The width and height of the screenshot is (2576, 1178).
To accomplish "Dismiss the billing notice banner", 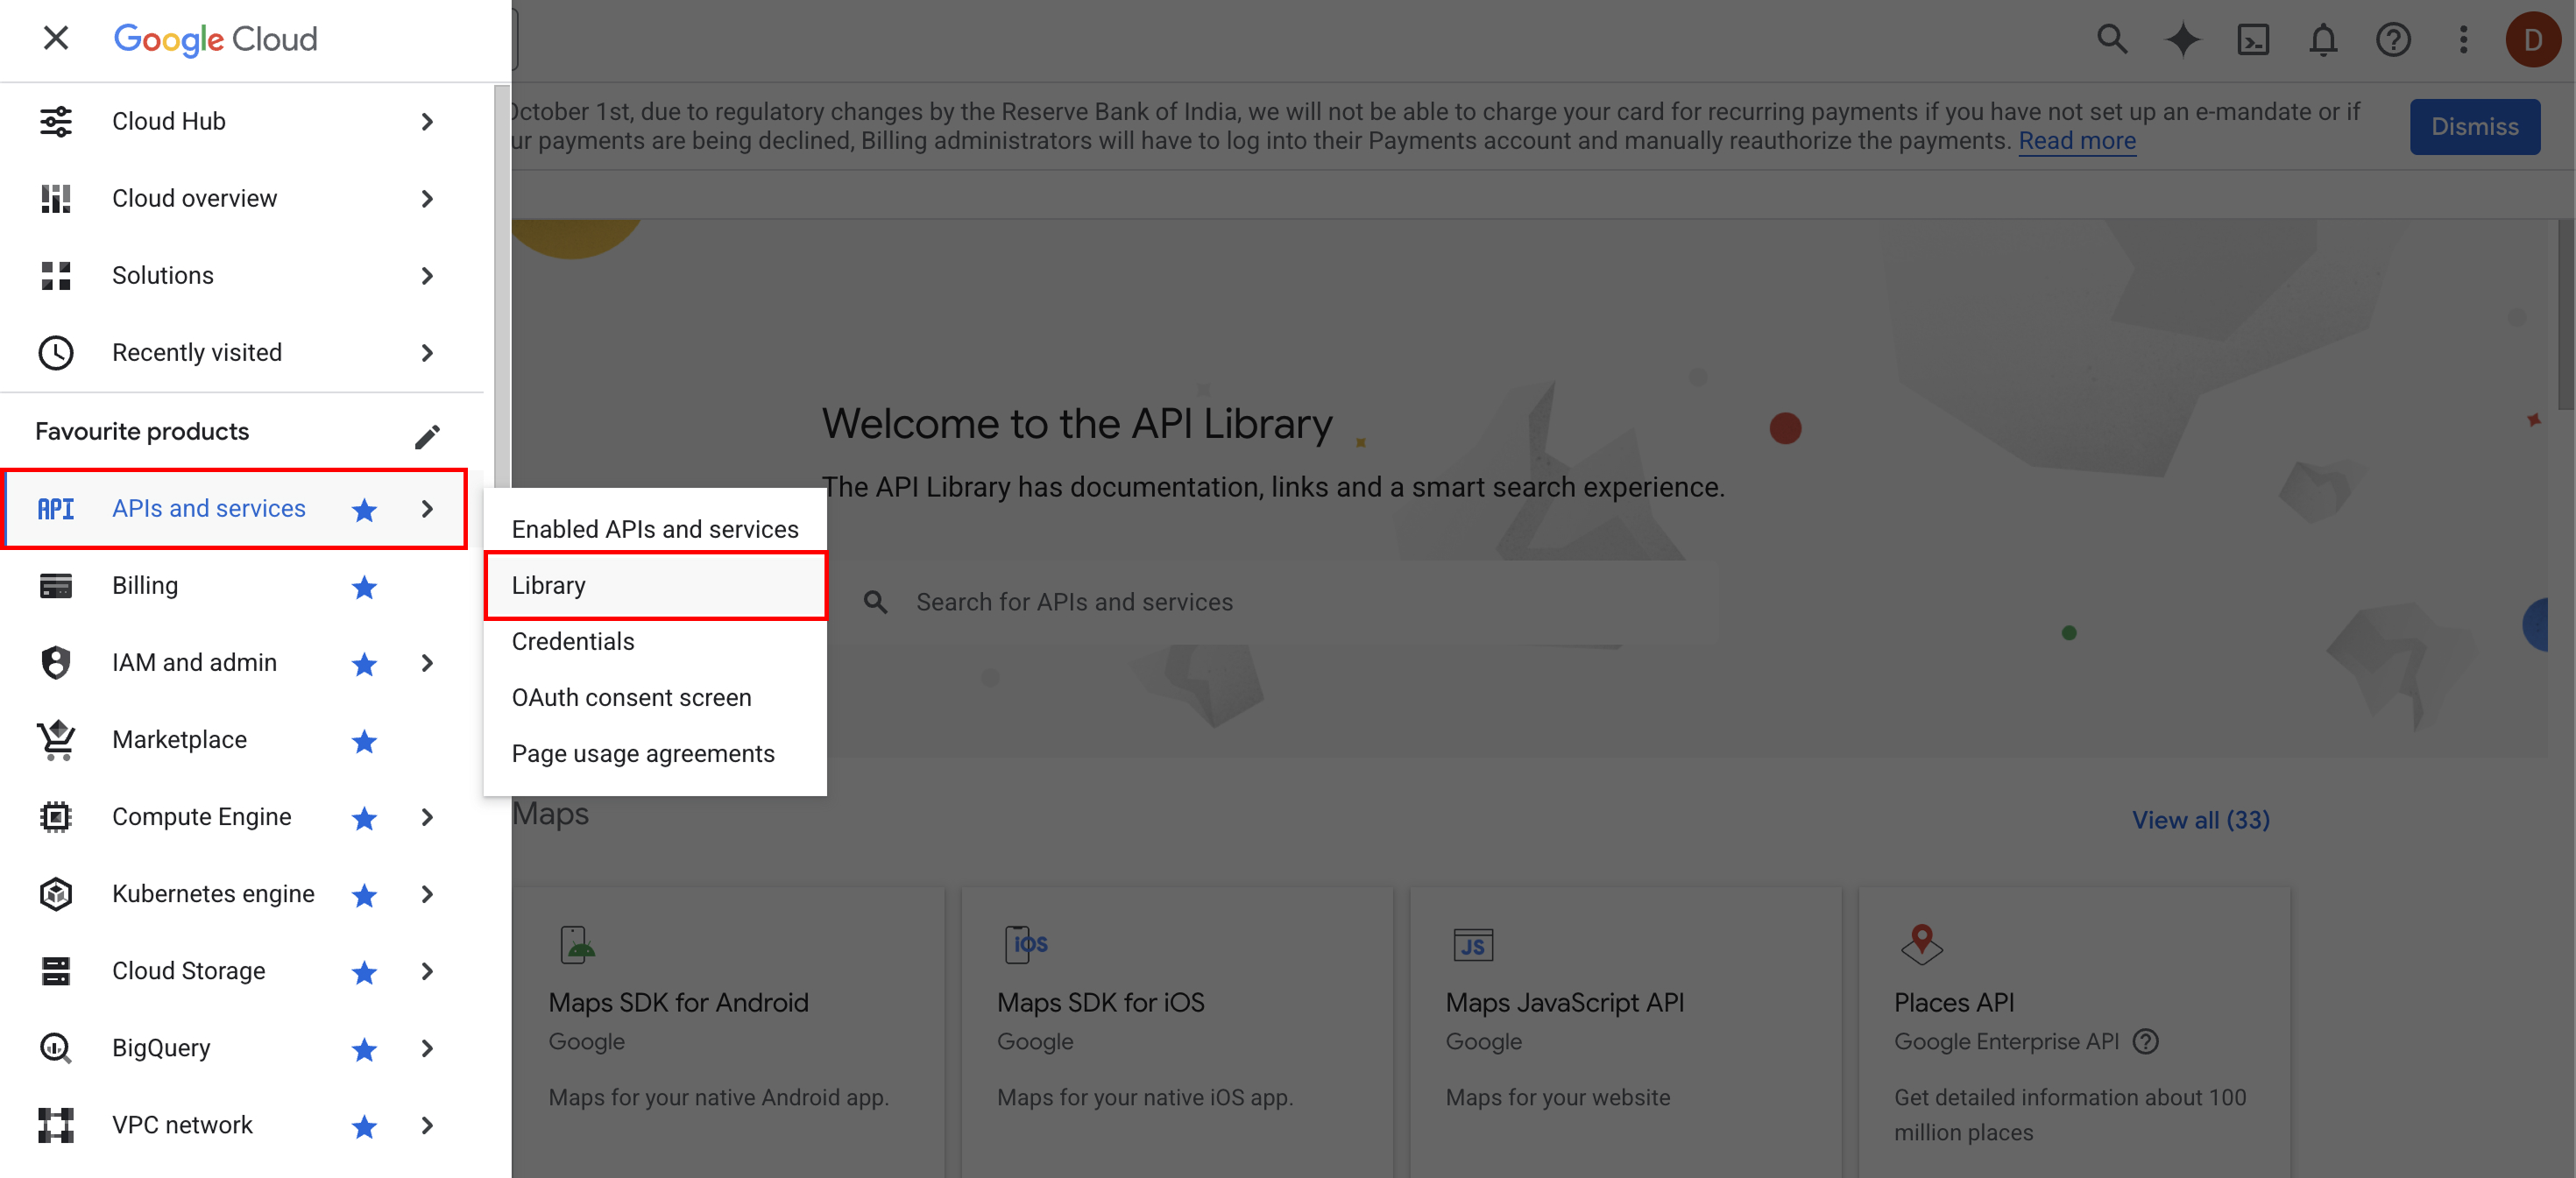I will click(2474, 127).
